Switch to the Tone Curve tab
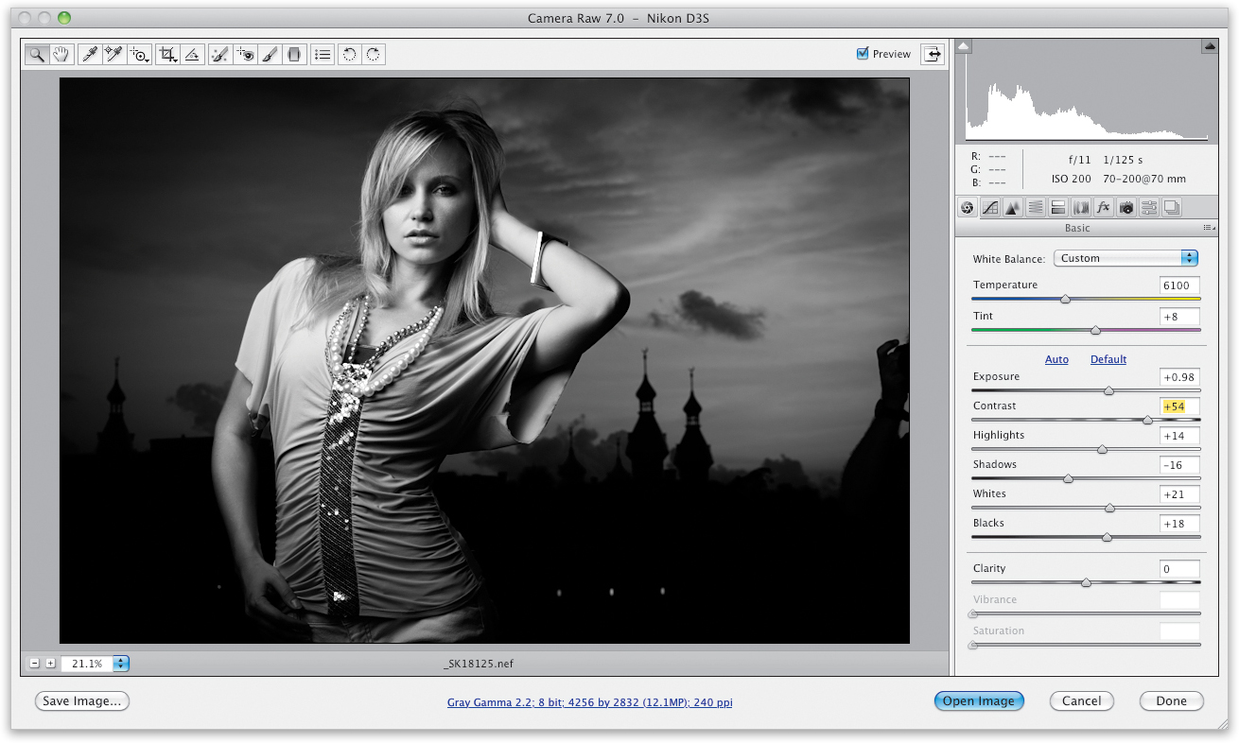 pyautogui.click(x=990, y=208)
